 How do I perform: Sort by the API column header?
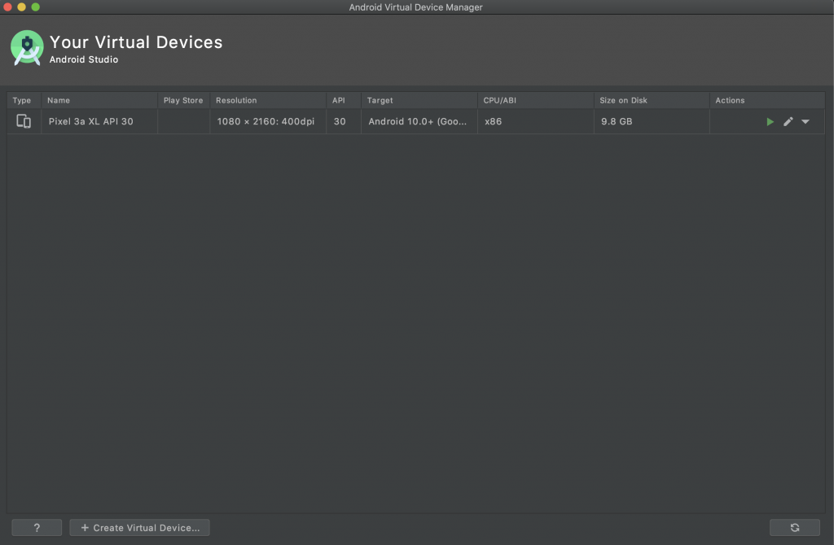344,100
